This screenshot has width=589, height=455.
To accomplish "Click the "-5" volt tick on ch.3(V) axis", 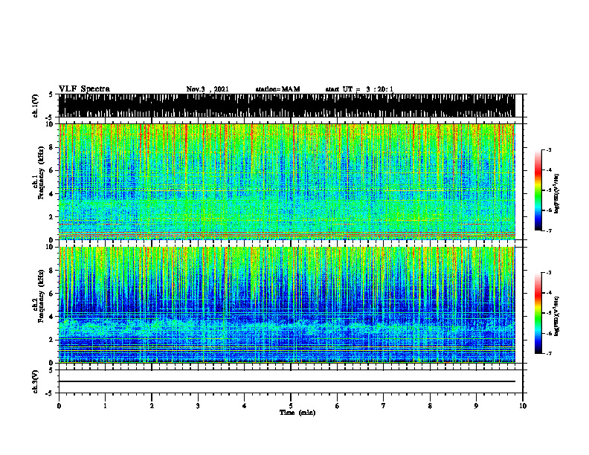I will (50, 393).
